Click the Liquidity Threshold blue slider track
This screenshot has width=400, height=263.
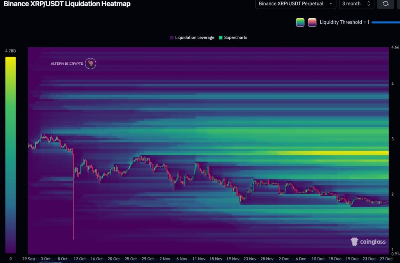[x=385, y=22]
